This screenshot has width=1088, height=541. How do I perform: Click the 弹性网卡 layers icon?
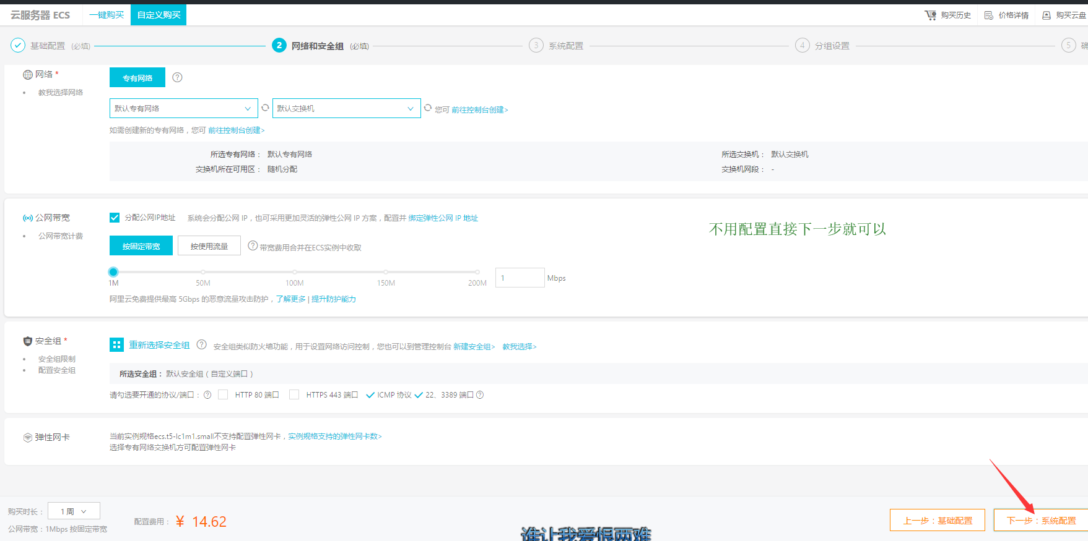pos(28,438)
